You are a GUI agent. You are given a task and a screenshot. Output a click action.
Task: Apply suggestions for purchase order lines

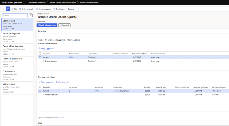[x=46, y=82]
